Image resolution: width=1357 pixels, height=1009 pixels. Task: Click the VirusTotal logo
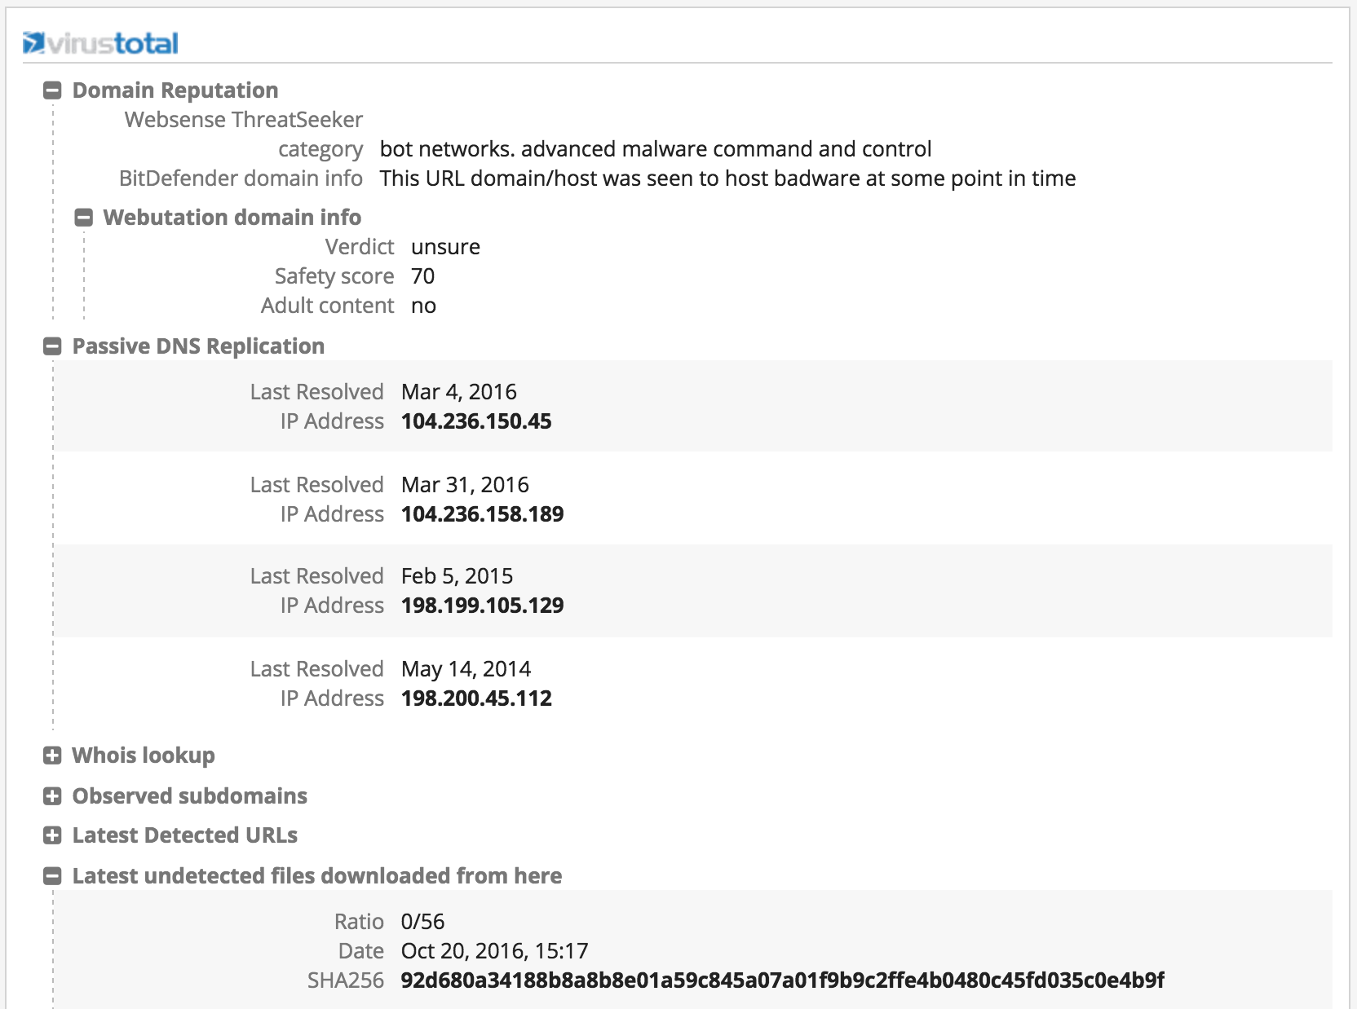(100, 43)
